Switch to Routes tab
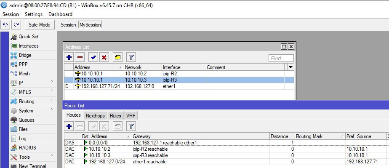The height and width of the screenshot is (168, 389). click(x=73, y=115)
